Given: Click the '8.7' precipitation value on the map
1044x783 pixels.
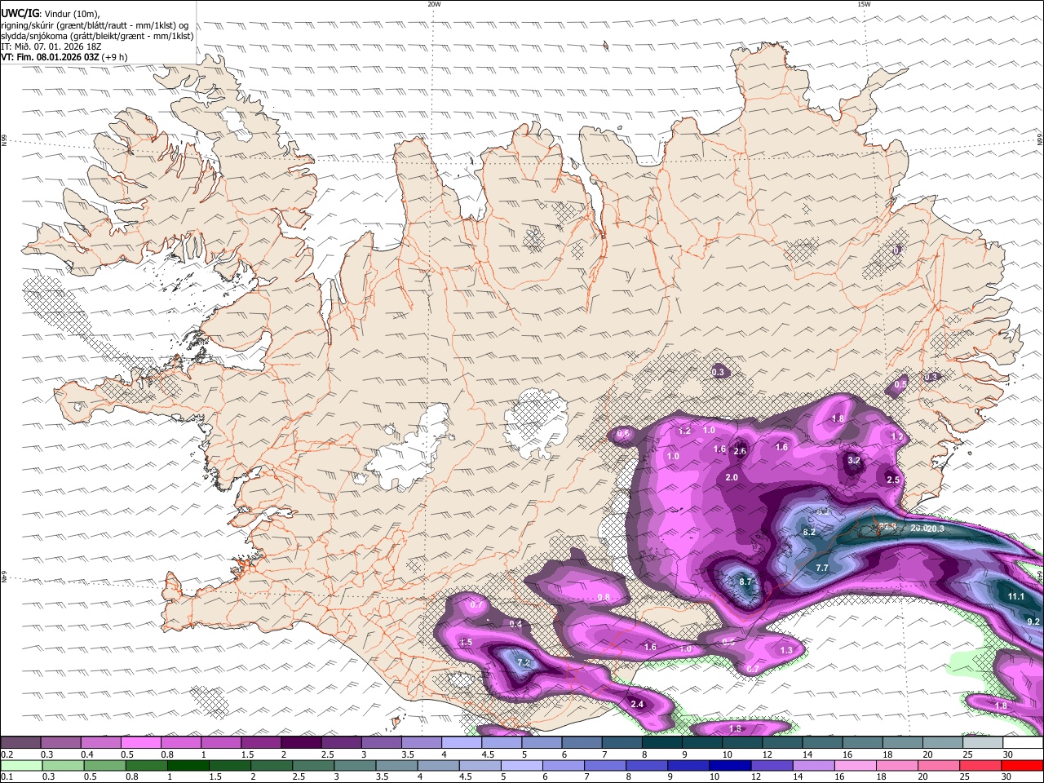Looking at the screenshot, I should pyautogui.click(x=745, y=582).
